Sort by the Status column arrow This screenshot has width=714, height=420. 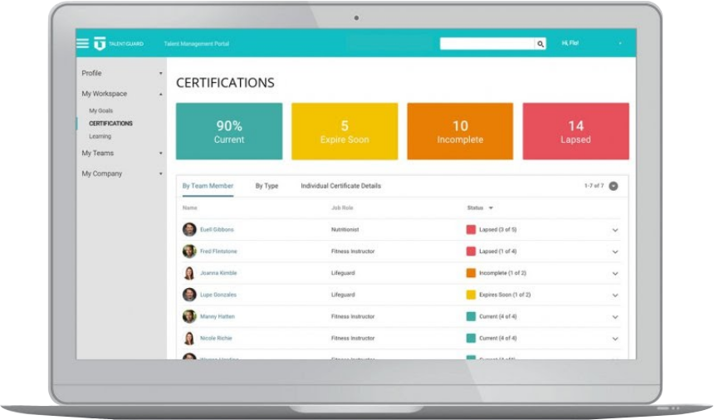[491, 208]
